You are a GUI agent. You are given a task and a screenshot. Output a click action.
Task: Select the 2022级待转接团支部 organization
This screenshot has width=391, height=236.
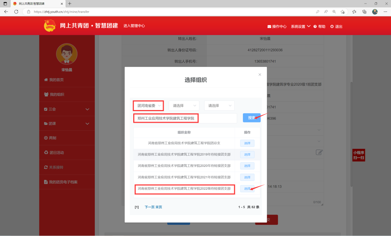pos(247,189)
